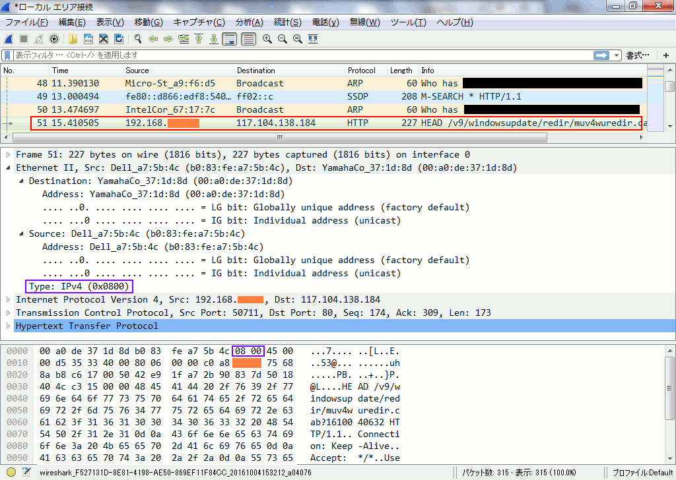The height and width of the screenshot is (480, 676).
Task: Click the reload capture file icon
Action: coord(119,39)
